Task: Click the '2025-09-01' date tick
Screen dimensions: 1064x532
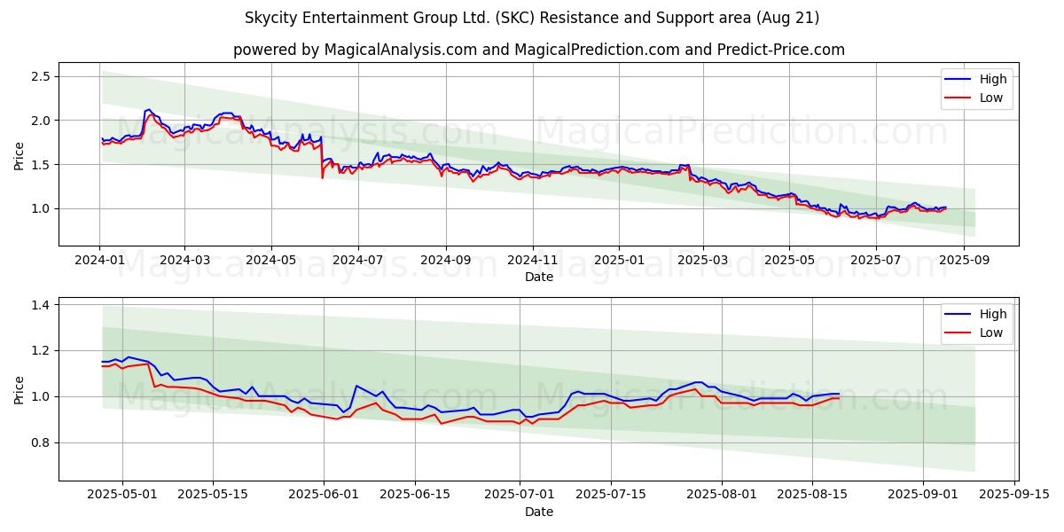Action: (924, 496)
